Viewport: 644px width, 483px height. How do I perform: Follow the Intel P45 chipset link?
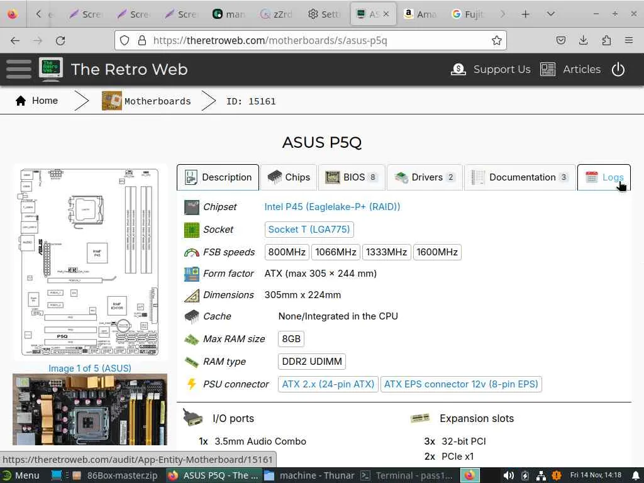click(x=332, y=206)
